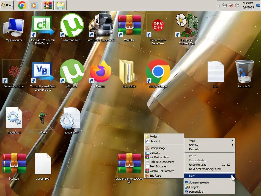The width and height of the screenshot is (261, 196).
Task: Select Next desktop background
Action: click(x=210, y=169)
